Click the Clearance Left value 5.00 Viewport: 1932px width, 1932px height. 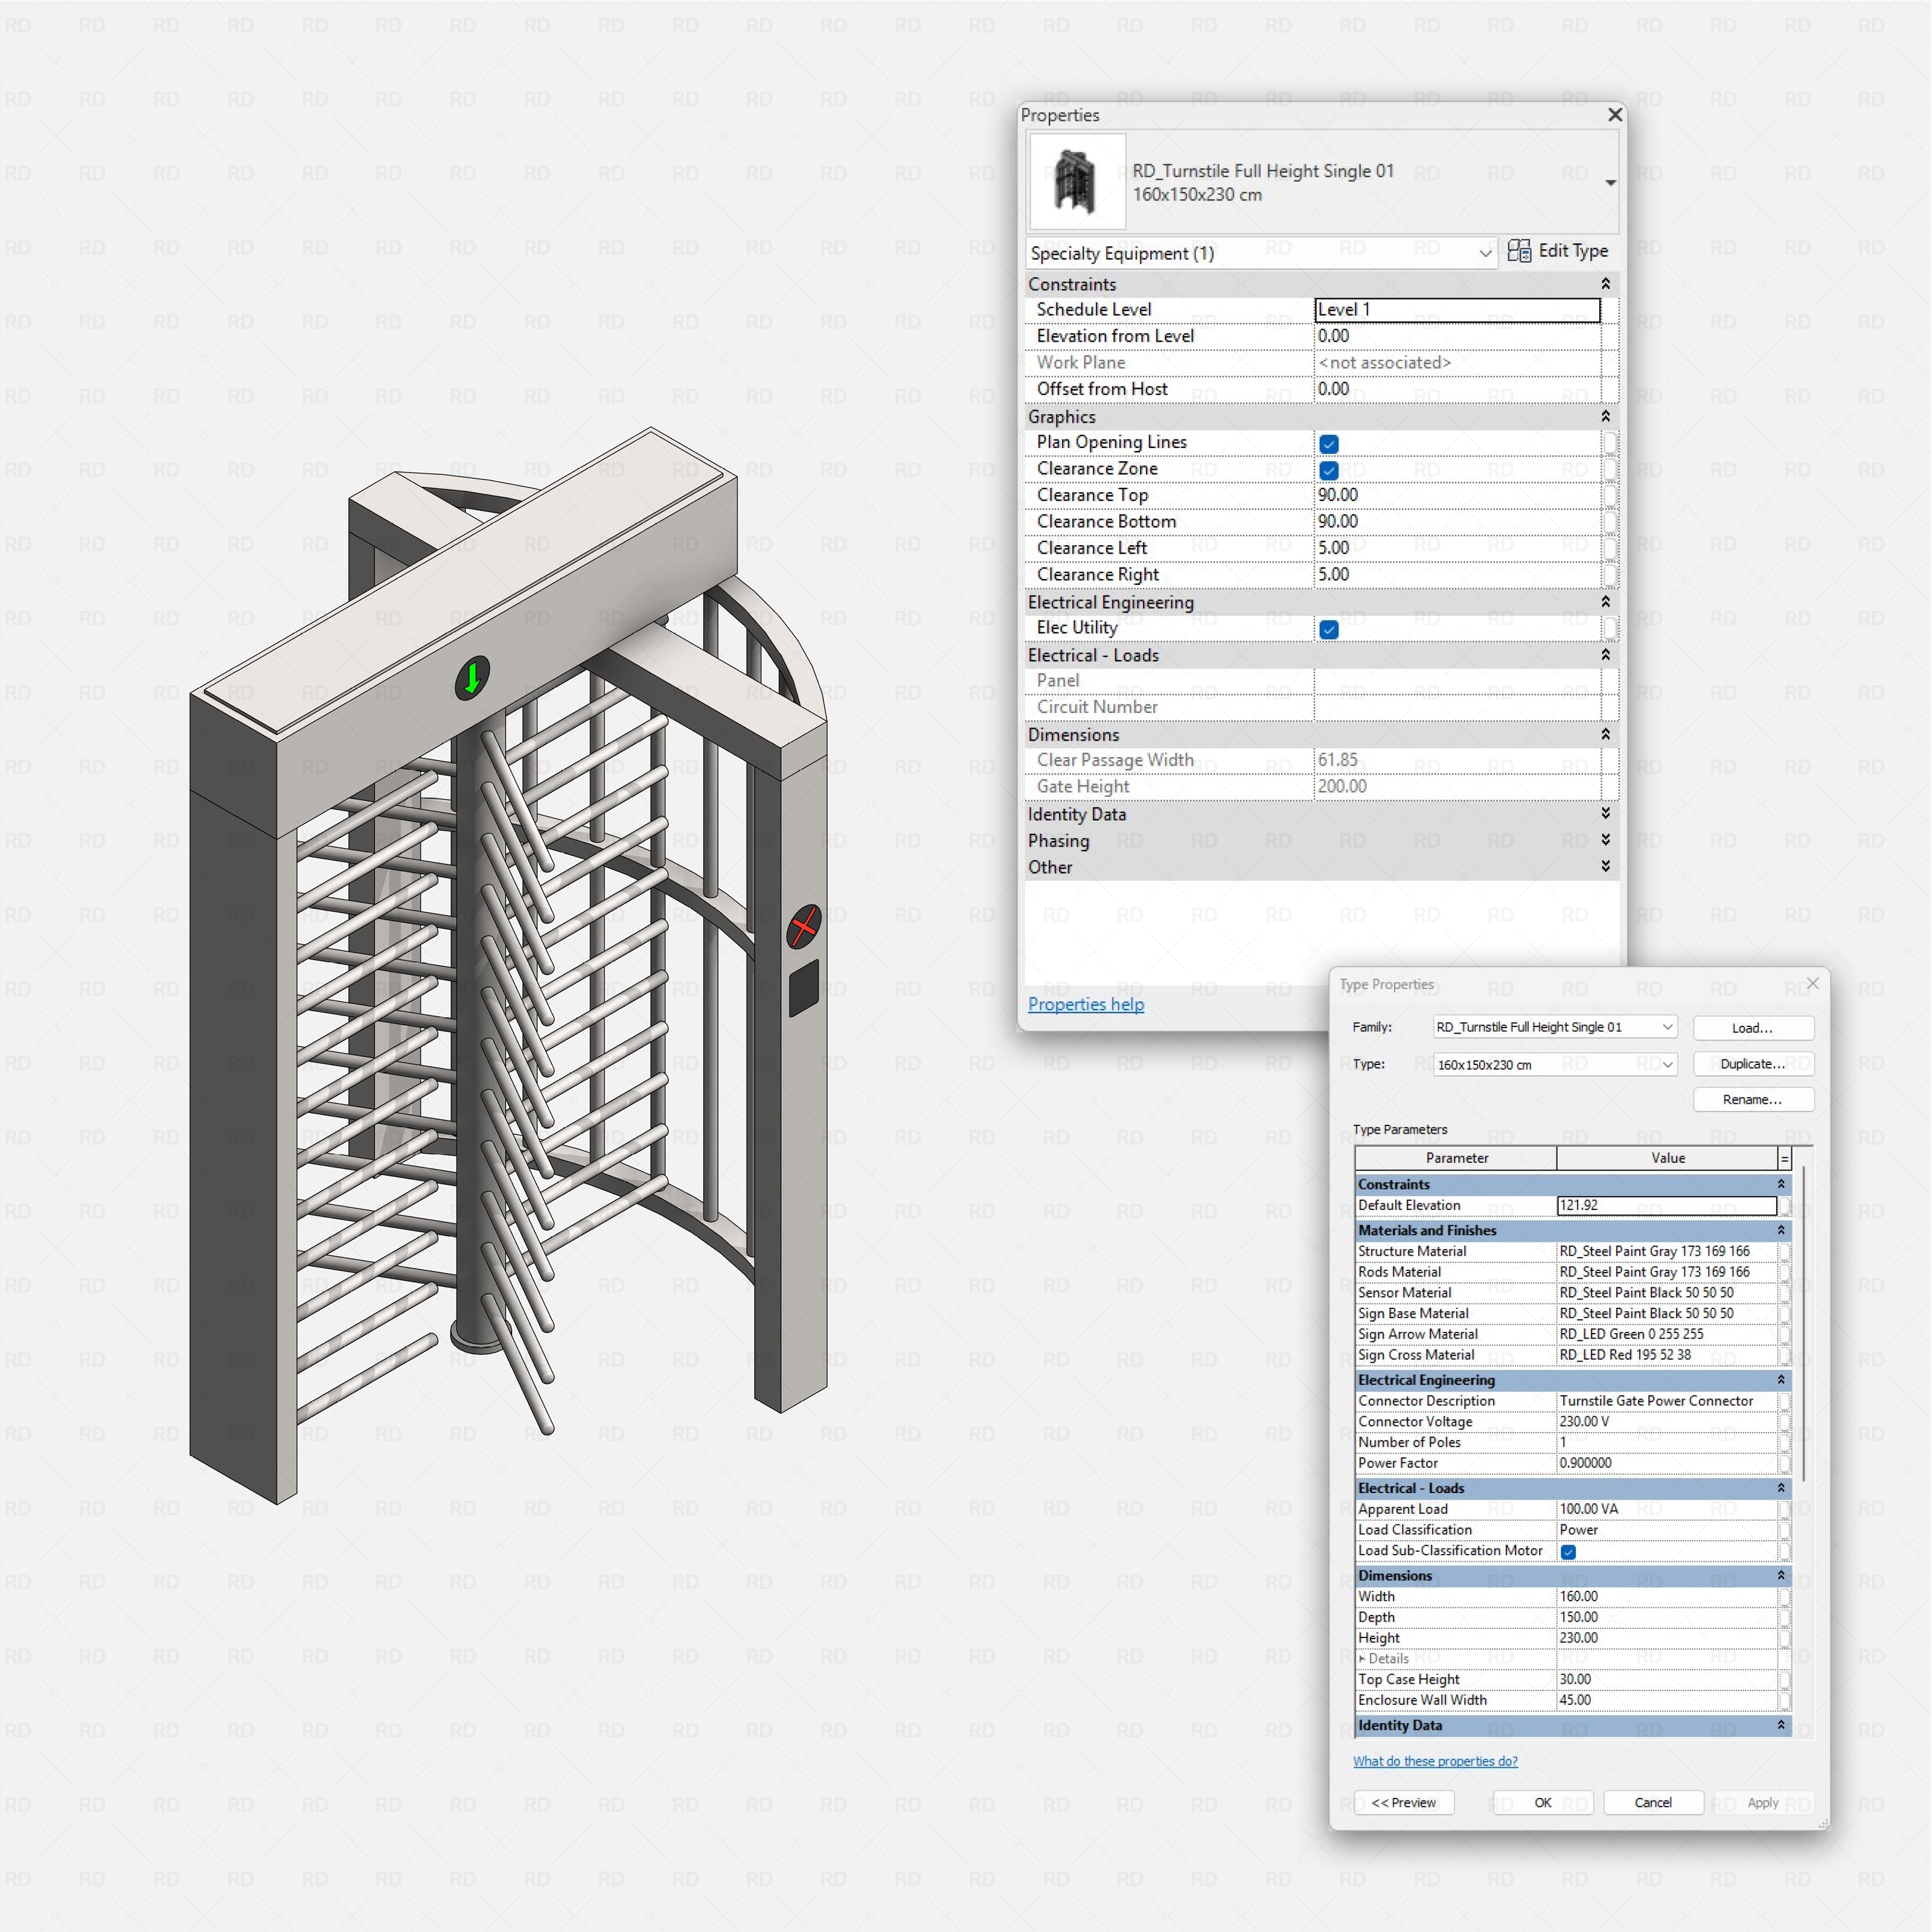[1457, 548]
